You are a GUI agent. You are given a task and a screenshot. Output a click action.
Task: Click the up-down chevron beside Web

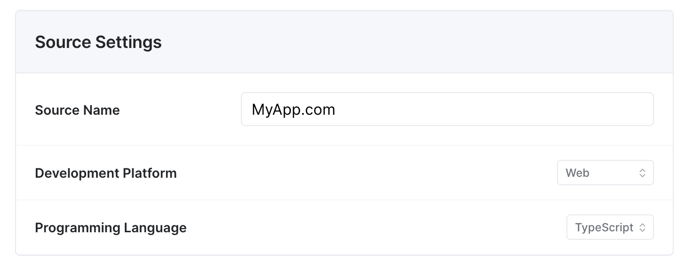click(x=642, y=173)
